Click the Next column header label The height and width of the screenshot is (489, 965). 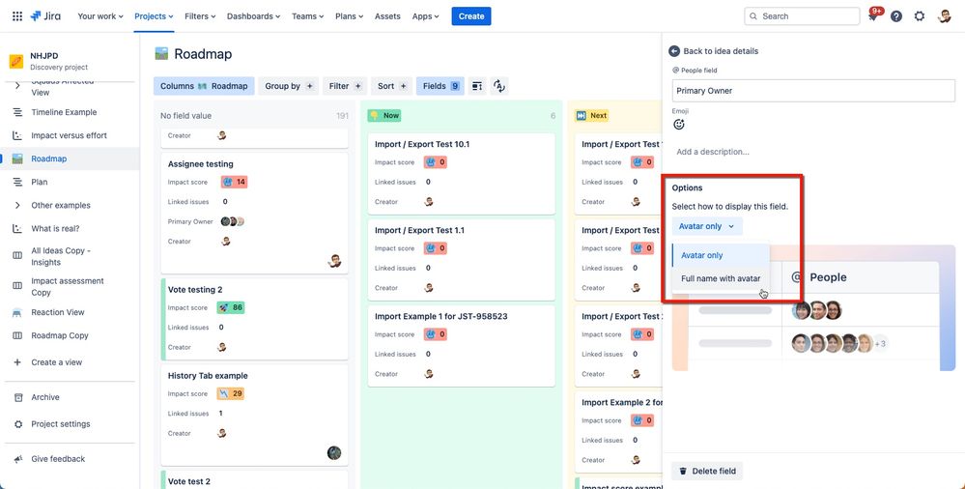(591, 116)
